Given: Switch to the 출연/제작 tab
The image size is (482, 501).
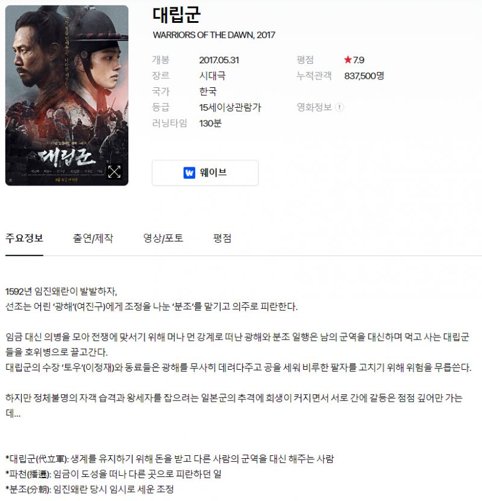Looking at the screenshot, I should [93, 238].
